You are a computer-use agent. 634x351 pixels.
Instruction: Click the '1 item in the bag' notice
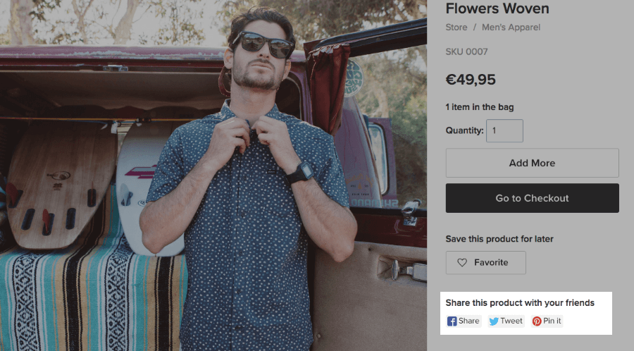point(480,107)
